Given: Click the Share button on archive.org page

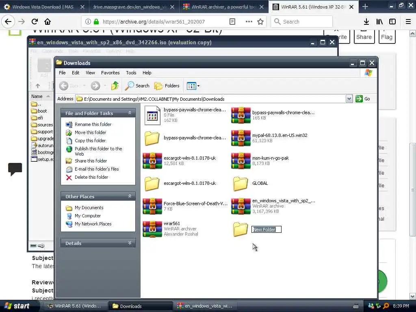Looking at the screenshot, I should pos(364,37).
